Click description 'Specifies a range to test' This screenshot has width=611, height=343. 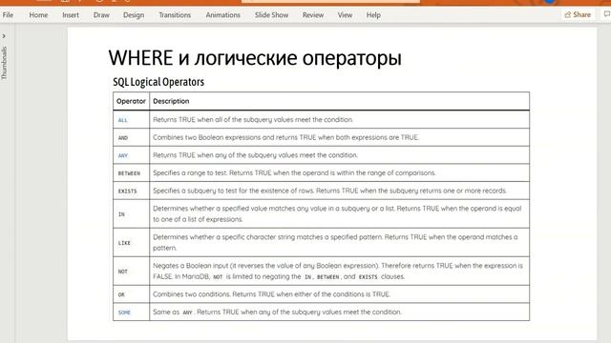[x=294, y=173]
